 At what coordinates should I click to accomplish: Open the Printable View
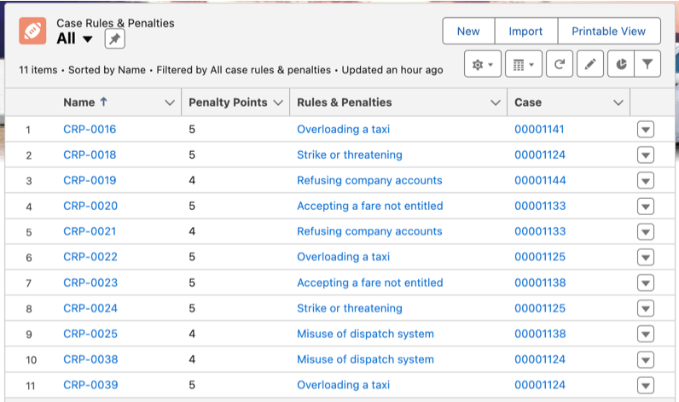tap(608, 31)
